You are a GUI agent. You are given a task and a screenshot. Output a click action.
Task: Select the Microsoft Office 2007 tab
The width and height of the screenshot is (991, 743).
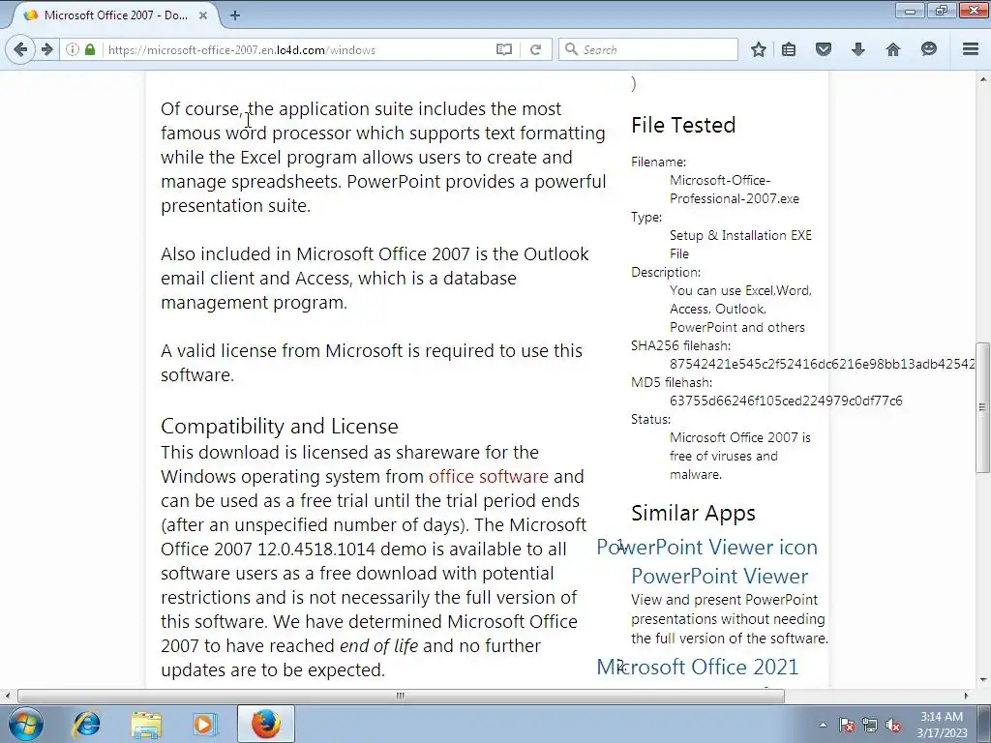(114, 15)
